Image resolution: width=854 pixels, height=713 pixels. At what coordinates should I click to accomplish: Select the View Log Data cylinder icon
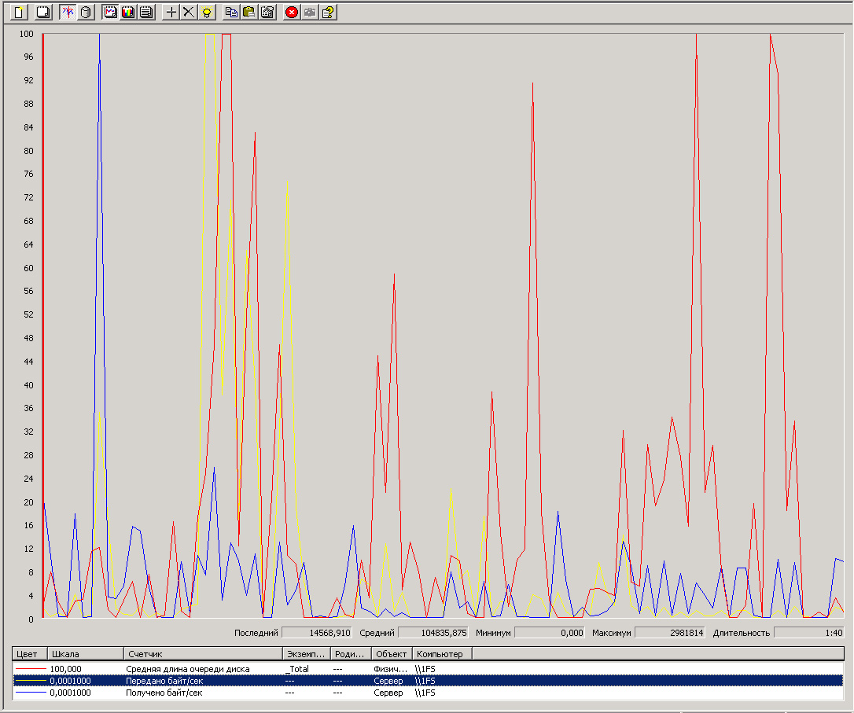tap(86, 12)
